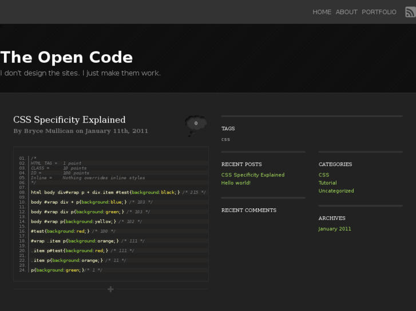Select the css tag under Tags
Viewport: 416px width, 311px height.
coord(225,139)
